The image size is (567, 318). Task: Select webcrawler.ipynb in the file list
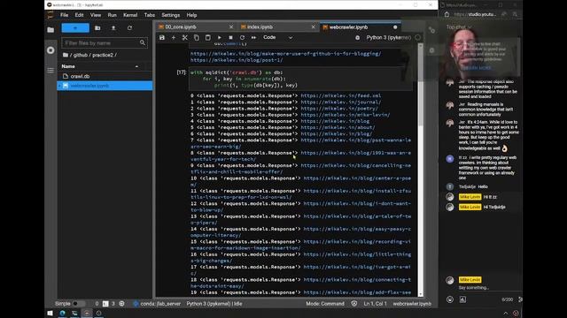105,86
